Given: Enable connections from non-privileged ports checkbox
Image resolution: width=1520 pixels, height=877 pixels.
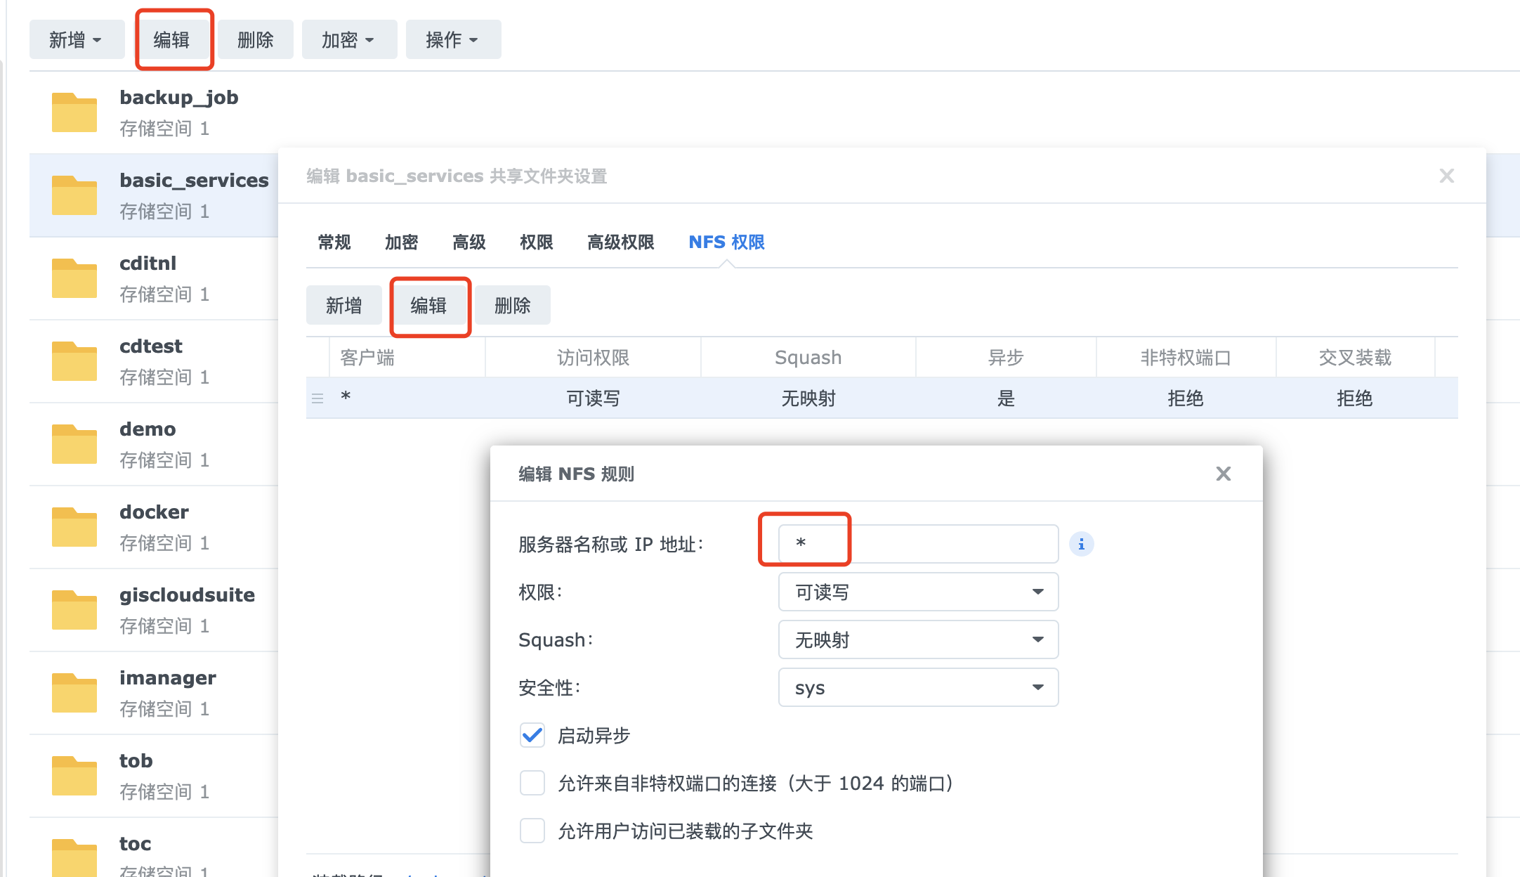Looking at the screenshot, I should [532, 783].
